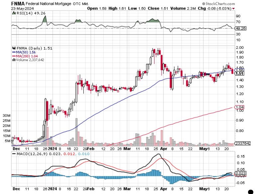The height and width of the screenshot is (194, 255).
Task: Click the Volume 2.3M value in the header
Action: point(183,8)
